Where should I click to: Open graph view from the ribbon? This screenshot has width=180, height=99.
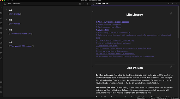pyautogui.click(x=1, y=33)
